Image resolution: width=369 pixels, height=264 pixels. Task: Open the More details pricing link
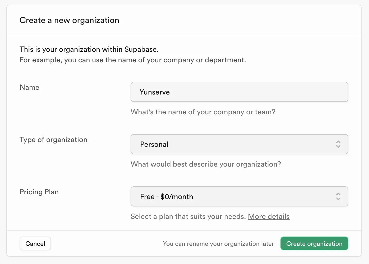(269, 216)
